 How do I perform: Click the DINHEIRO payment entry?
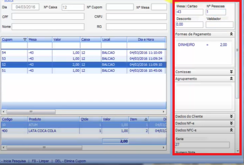pos(202,45)
